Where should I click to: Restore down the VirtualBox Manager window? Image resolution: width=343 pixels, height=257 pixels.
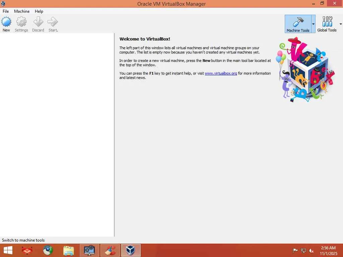[322, 3]
